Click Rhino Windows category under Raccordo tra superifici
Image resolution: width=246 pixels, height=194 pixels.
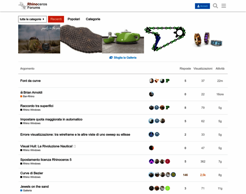30,110
